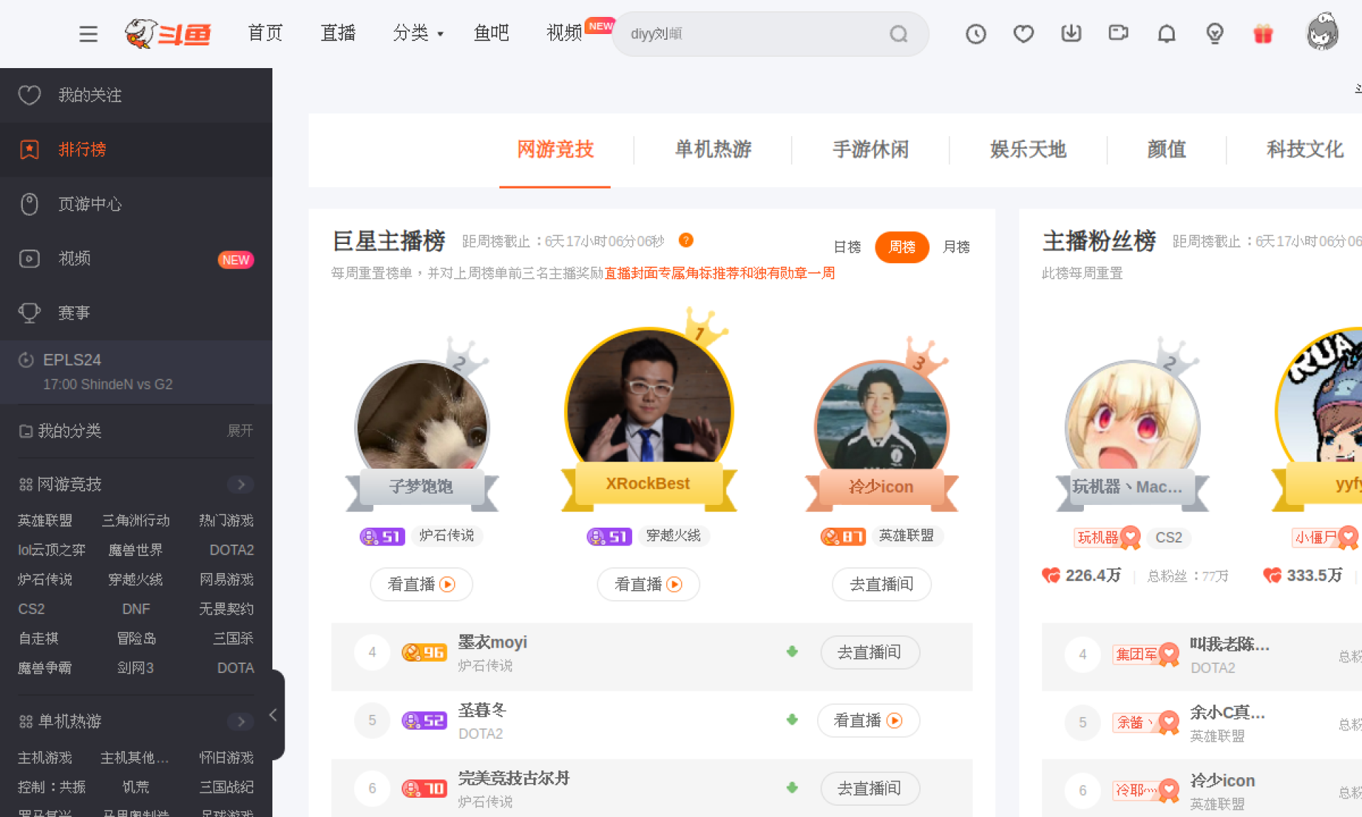Expand 我的分类 with 展开
The height and width of the screenshot is (817, 1362).
coord(240,430)
